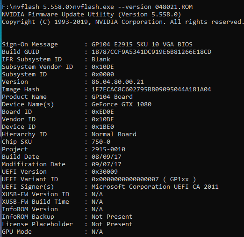Click the 'Hierarchy ID' label
The image size is (244, 237).
tap(24, 134)
